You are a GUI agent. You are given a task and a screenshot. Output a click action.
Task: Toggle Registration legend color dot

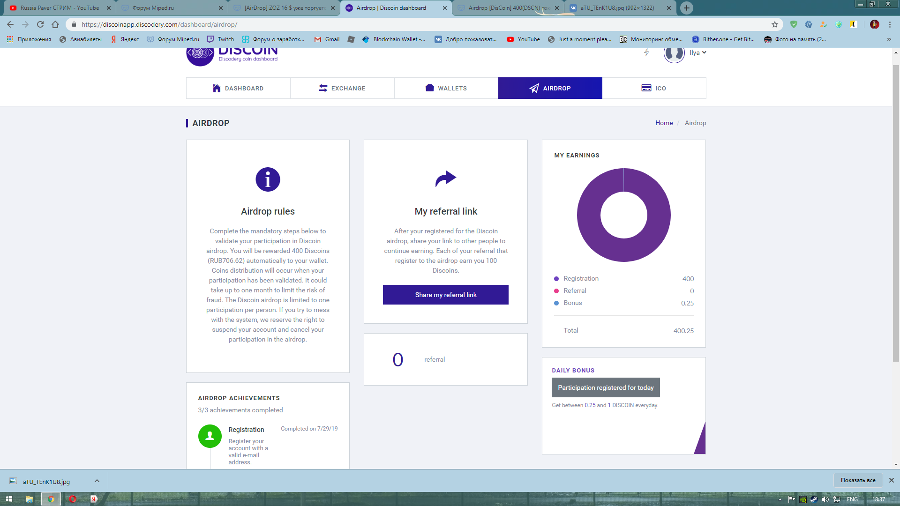tap(556, 279)
